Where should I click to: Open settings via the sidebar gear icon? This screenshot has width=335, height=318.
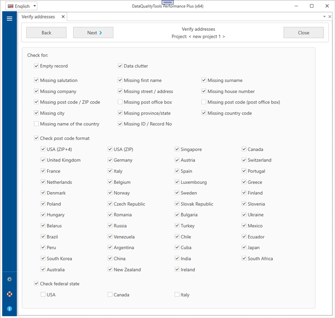pyautogui.click(x=9, y=279)
